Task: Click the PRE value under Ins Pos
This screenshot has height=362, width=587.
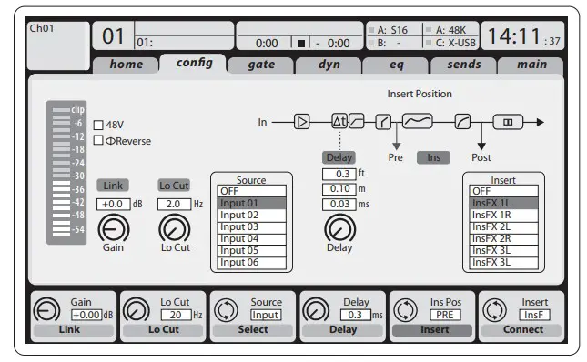Action: point(445,316)
